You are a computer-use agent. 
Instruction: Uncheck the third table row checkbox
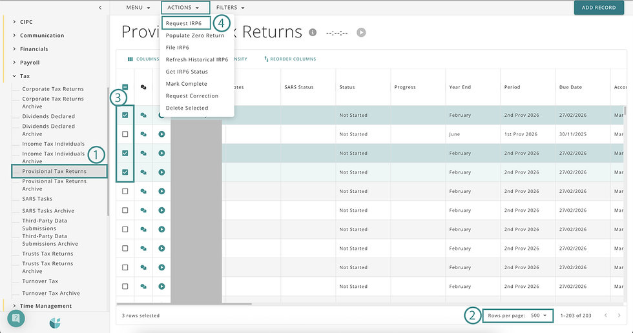(x=125, y=153)
